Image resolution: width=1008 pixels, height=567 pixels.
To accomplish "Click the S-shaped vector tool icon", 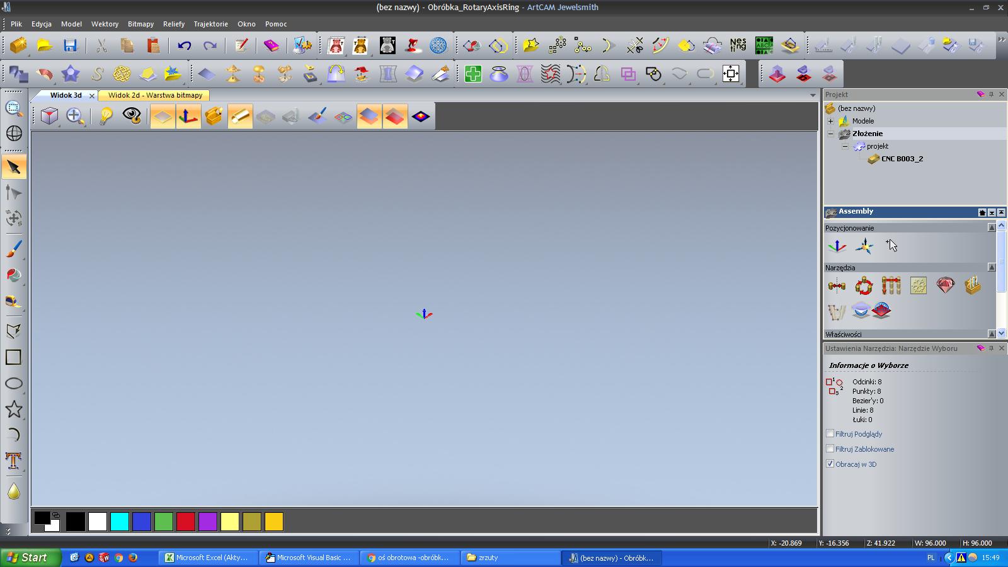I will [96, 74].
